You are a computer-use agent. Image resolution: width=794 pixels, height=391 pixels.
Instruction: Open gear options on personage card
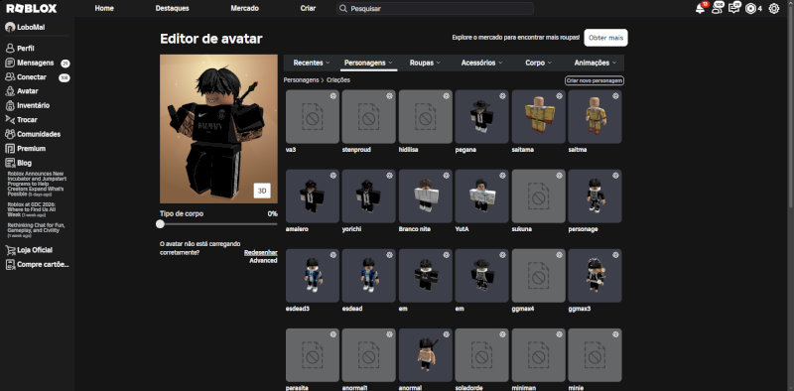615,176
